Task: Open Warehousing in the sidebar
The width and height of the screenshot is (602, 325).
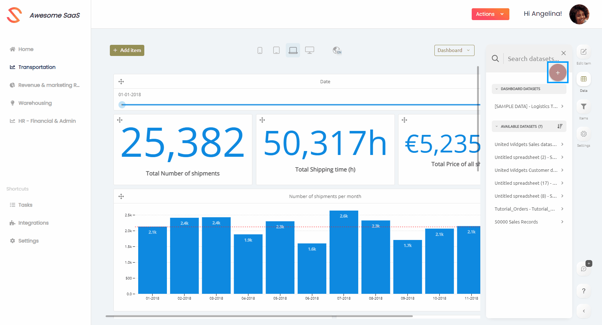Action: pyautogui.click(x=35, y=103)
